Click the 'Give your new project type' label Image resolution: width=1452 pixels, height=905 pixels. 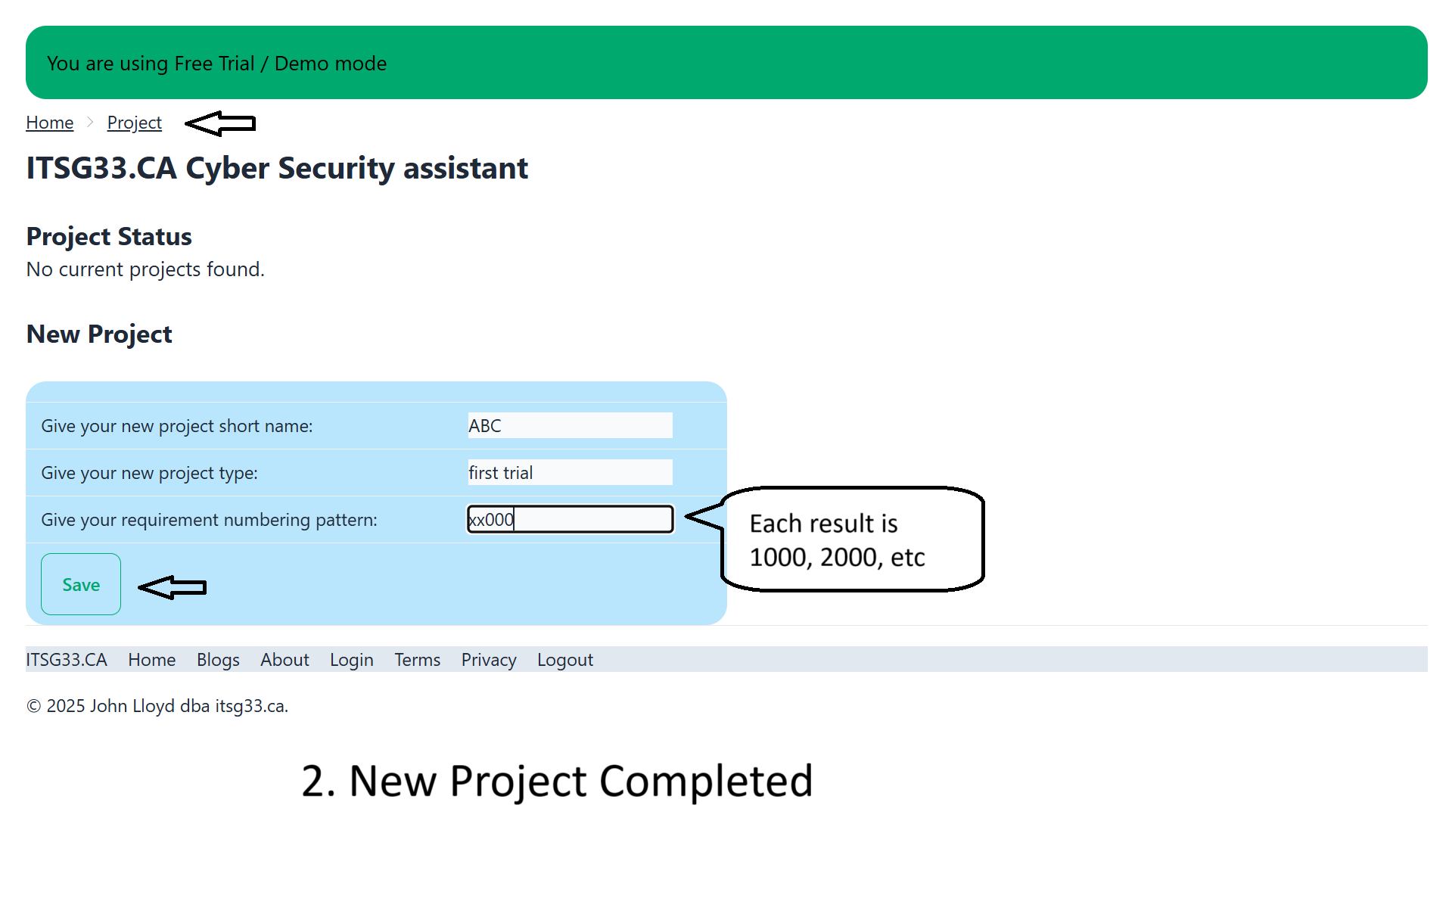(x=150, y=473)
